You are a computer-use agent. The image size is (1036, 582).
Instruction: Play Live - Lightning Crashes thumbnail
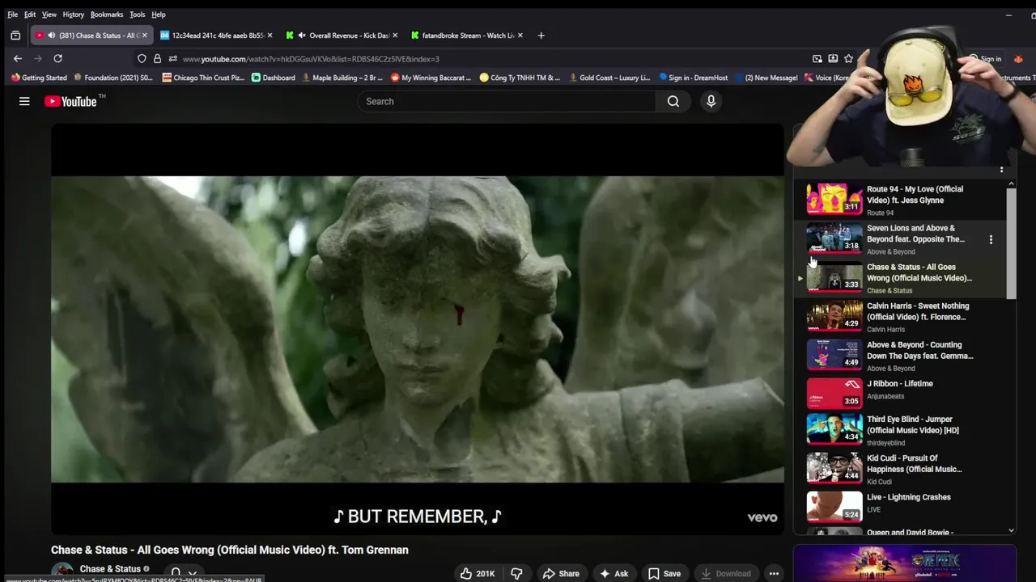pyautogui.click(x=834, y=506)
